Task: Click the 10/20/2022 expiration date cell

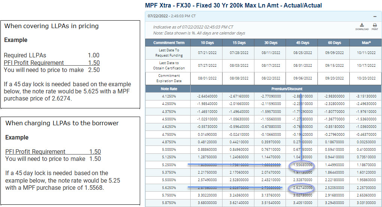Action: (x=366, y=78)
